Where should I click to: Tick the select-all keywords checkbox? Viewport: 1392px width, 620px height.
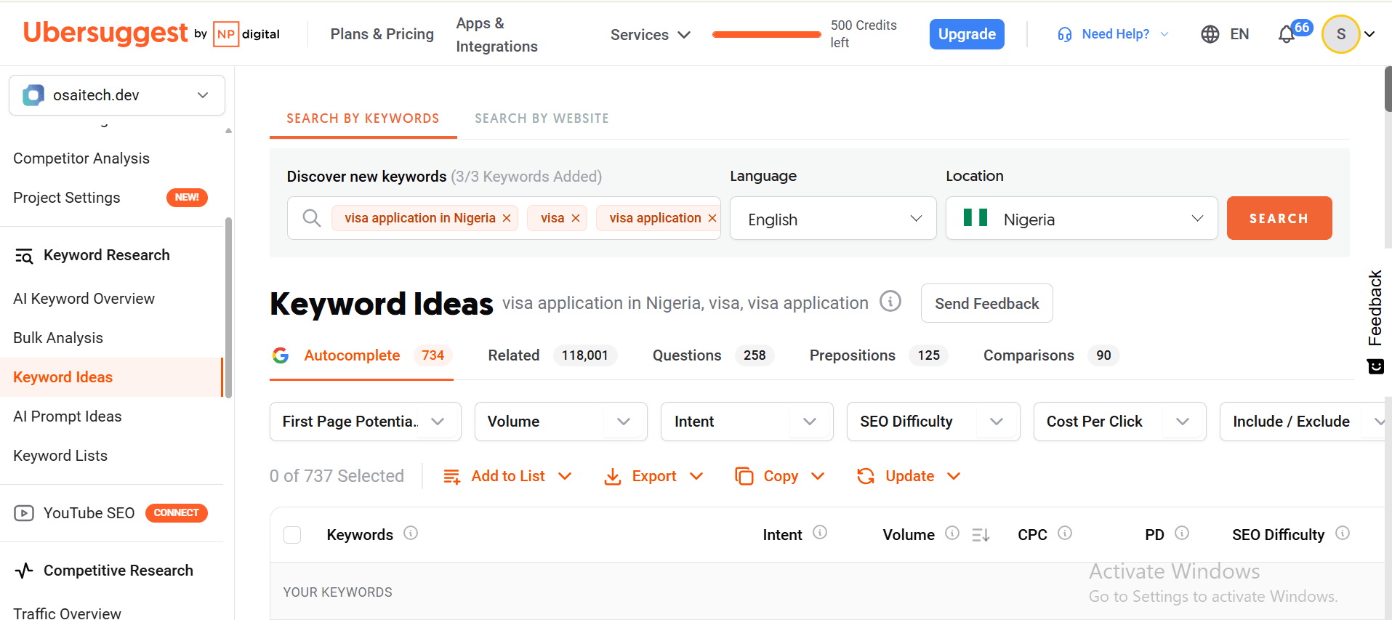coord(292,535)
